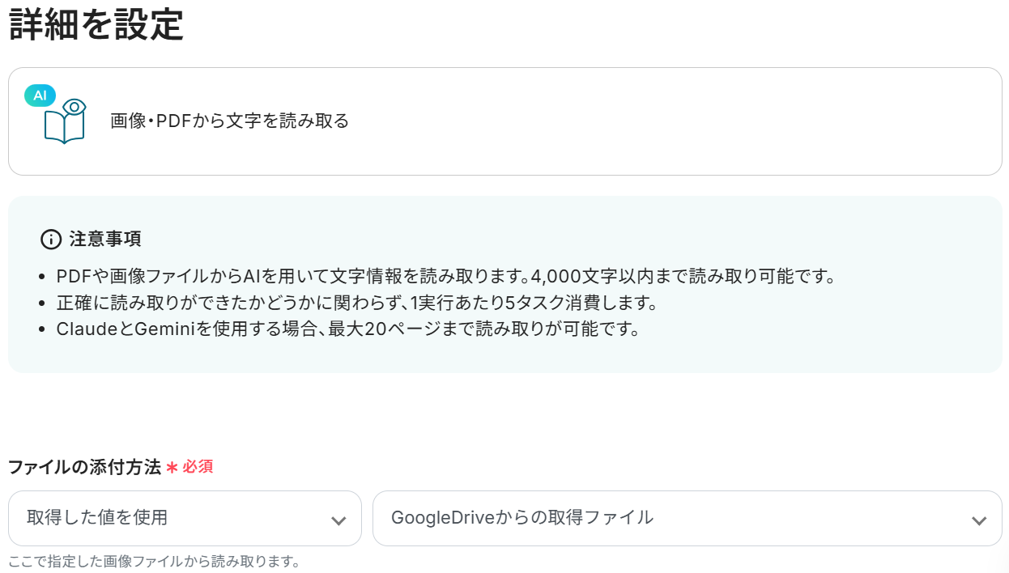Screen dimensions: 1009x573
Task: Click the eye symbol above the book
Action: [75, 107]
